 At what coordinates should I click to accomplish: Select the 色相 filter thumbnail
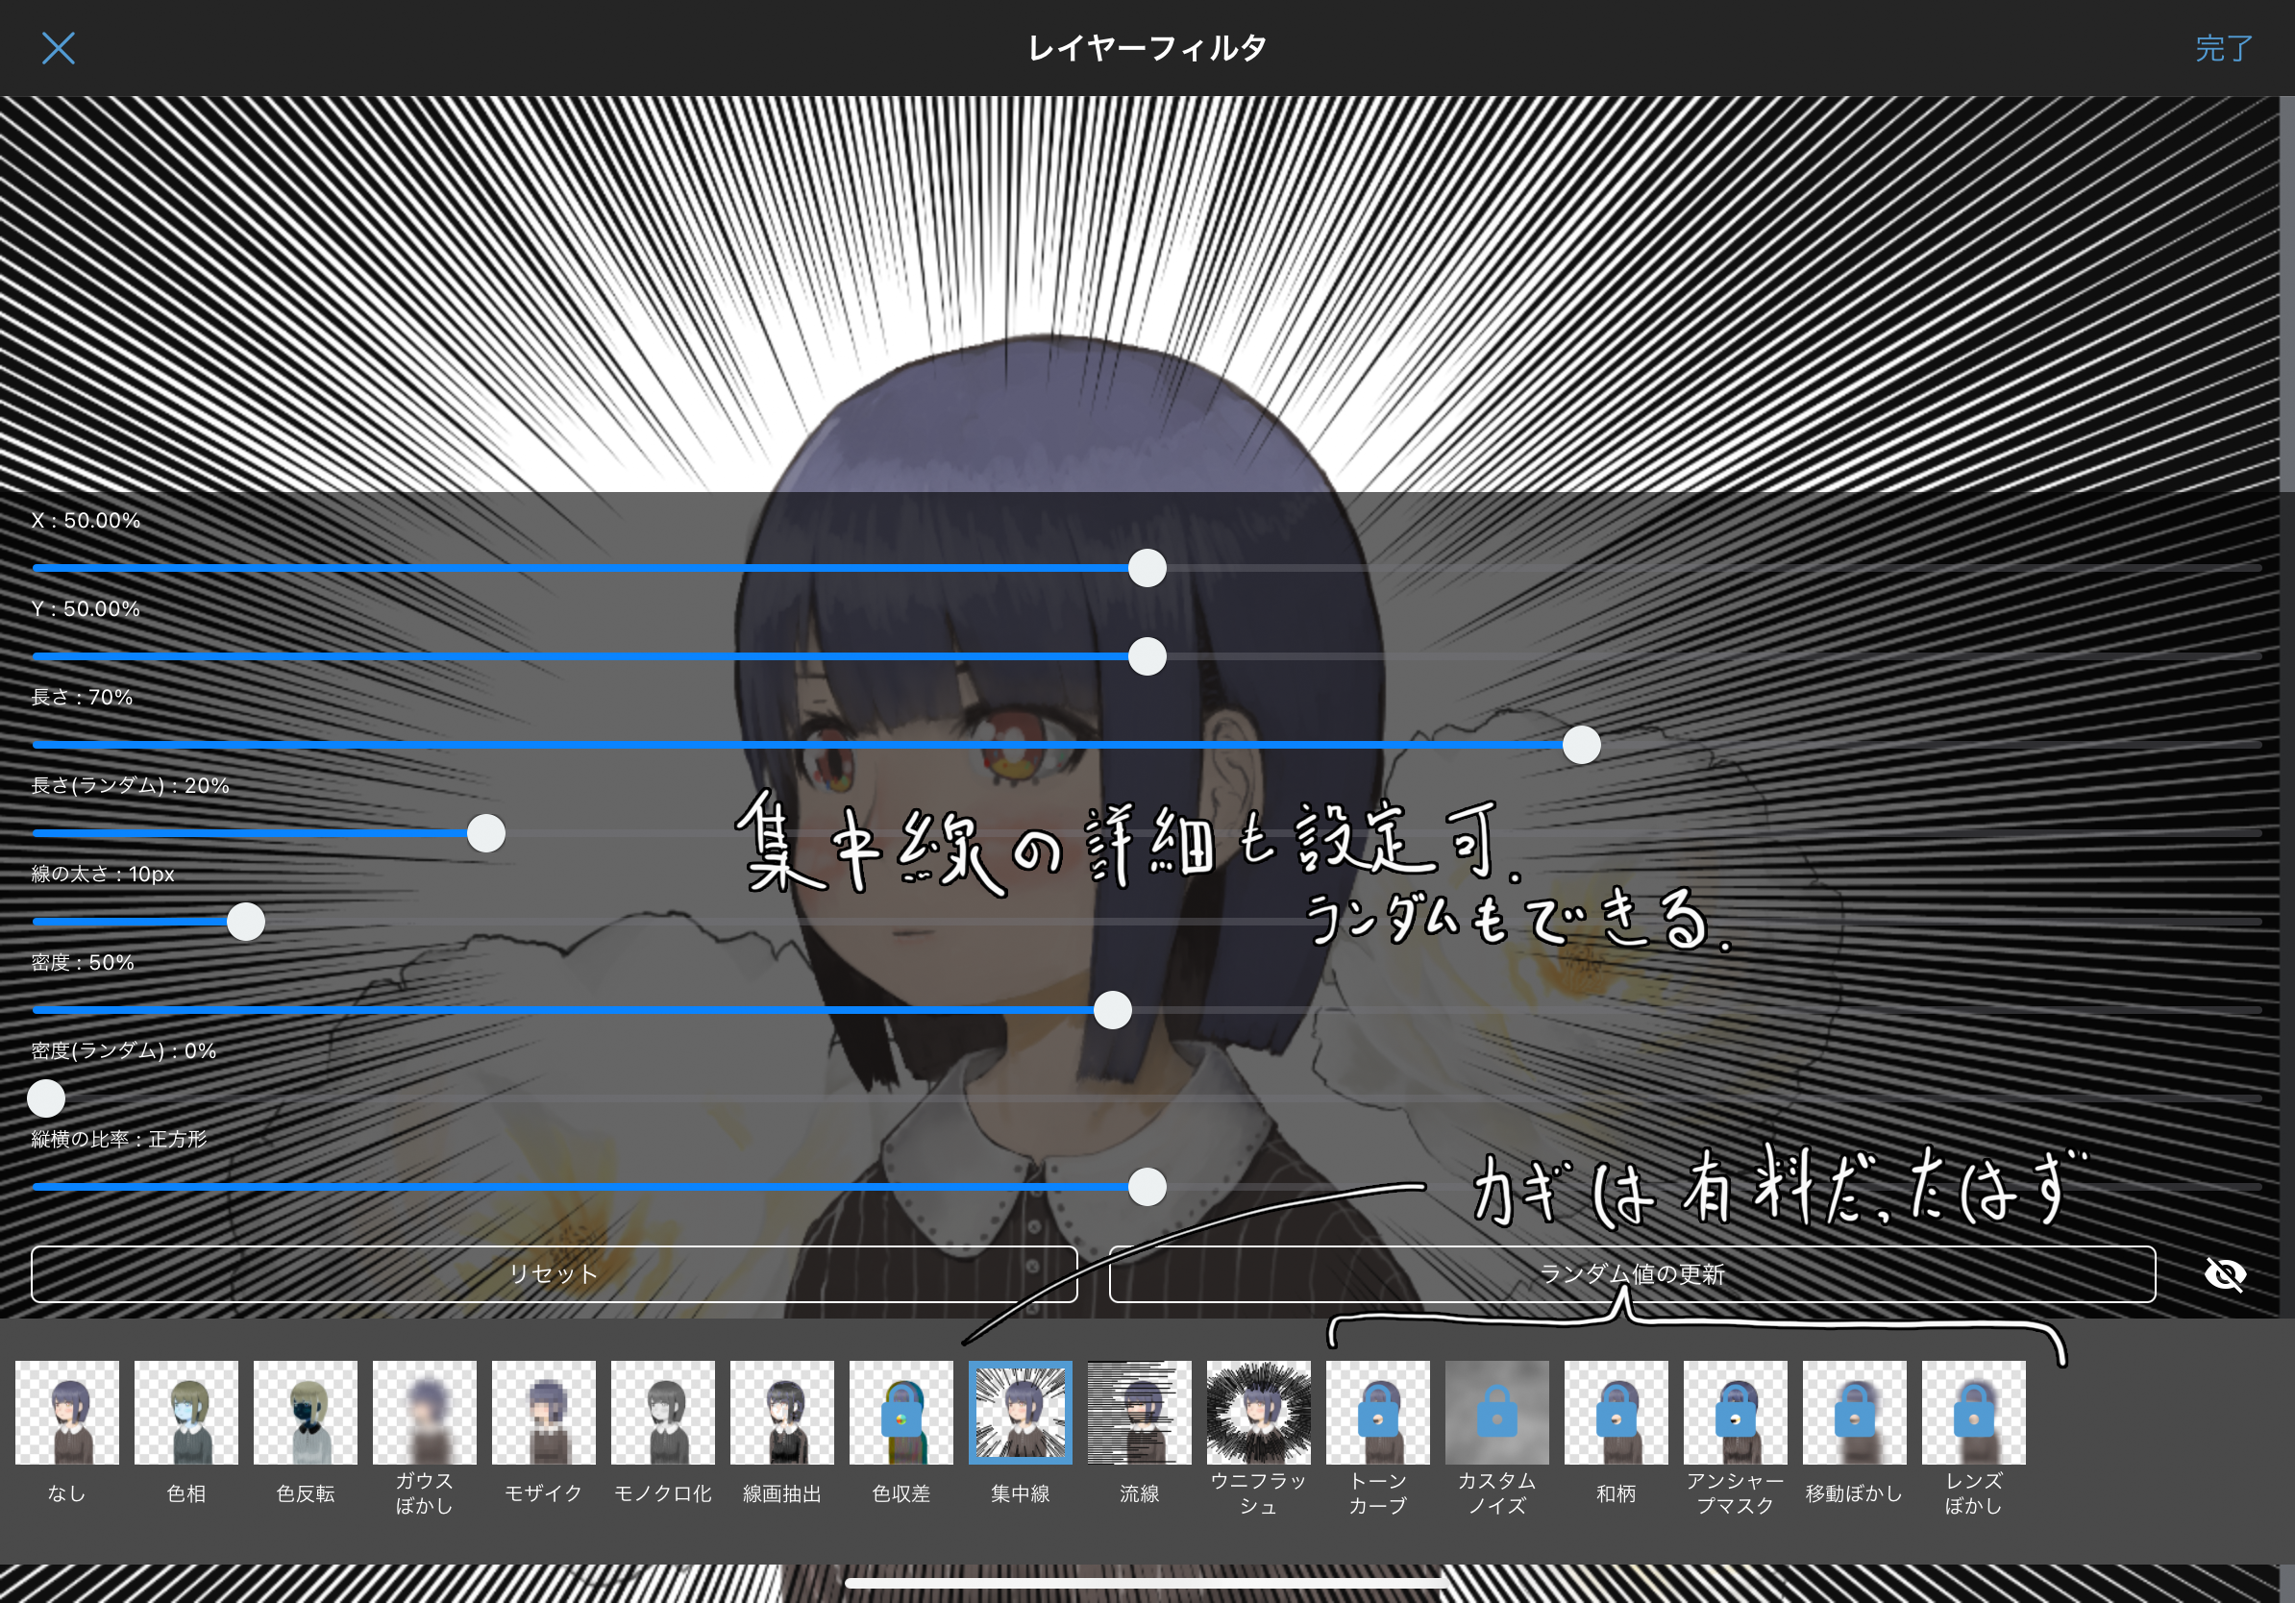(185, 1411)
